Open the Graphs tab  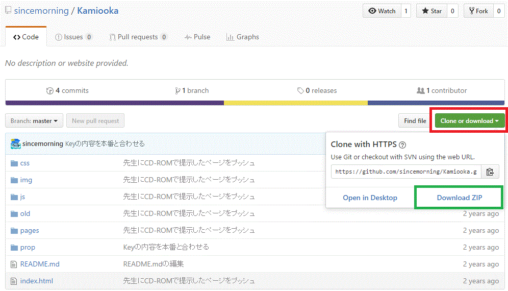coord(243,37)
